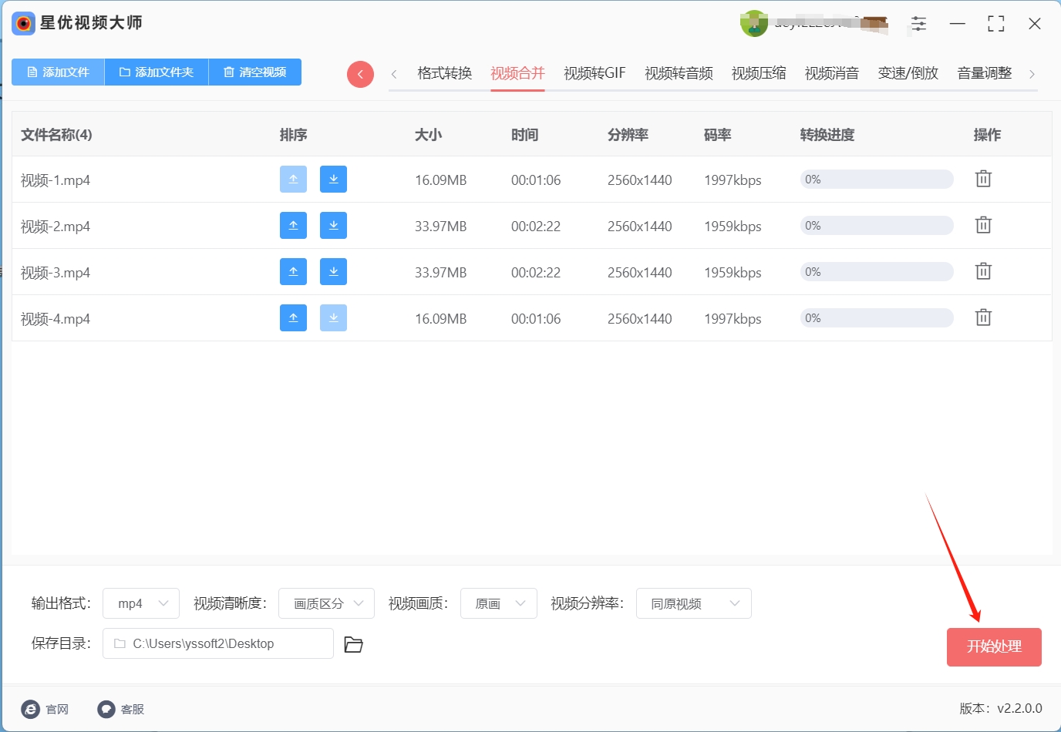Select file name 视频-1.mp4
Viewport: 1061px width, 732px height.
click(x=56, y=180)
